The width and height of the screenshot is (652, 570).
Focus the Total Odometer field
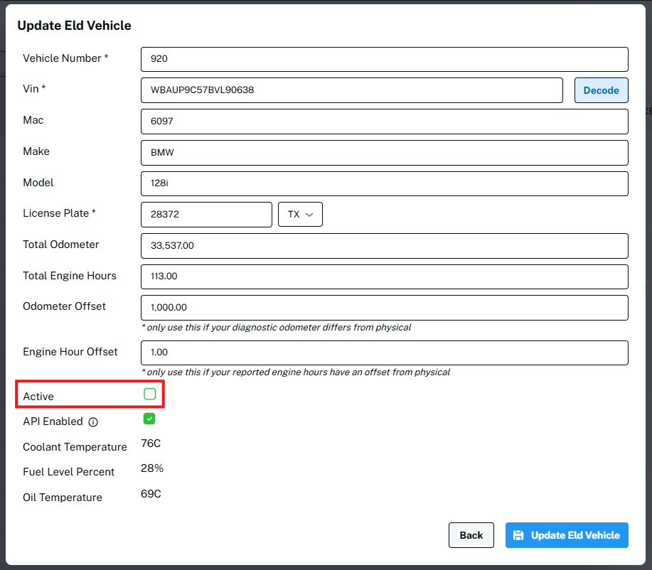pos(384,246)
